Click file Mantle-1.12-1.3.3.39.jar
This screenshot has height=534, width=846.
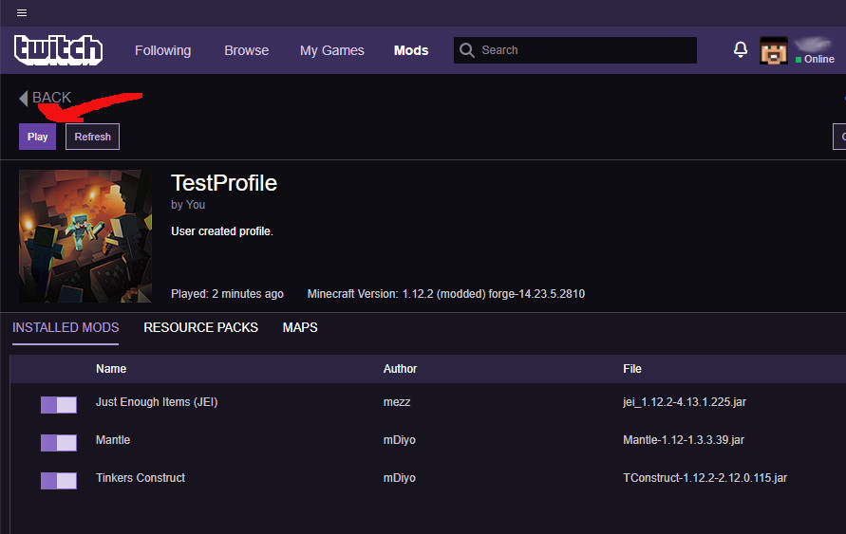[x=683, y=440]
